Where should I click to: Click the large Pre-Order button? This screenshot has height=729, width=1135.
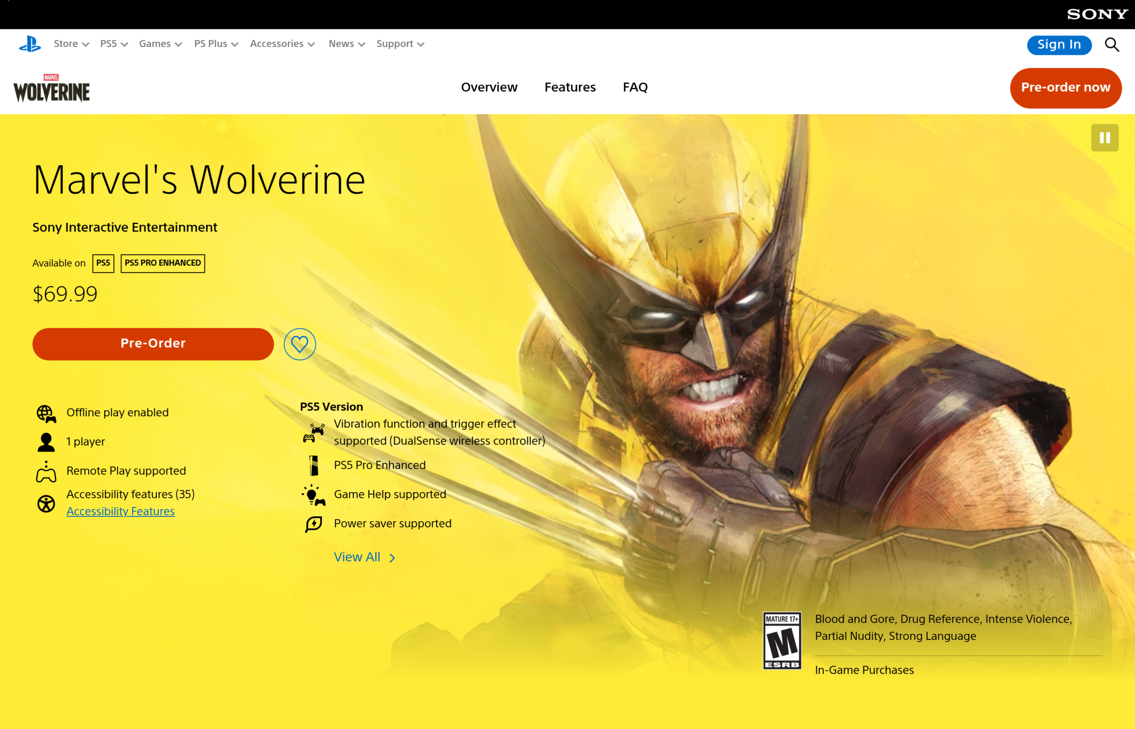tap(153, 344)
